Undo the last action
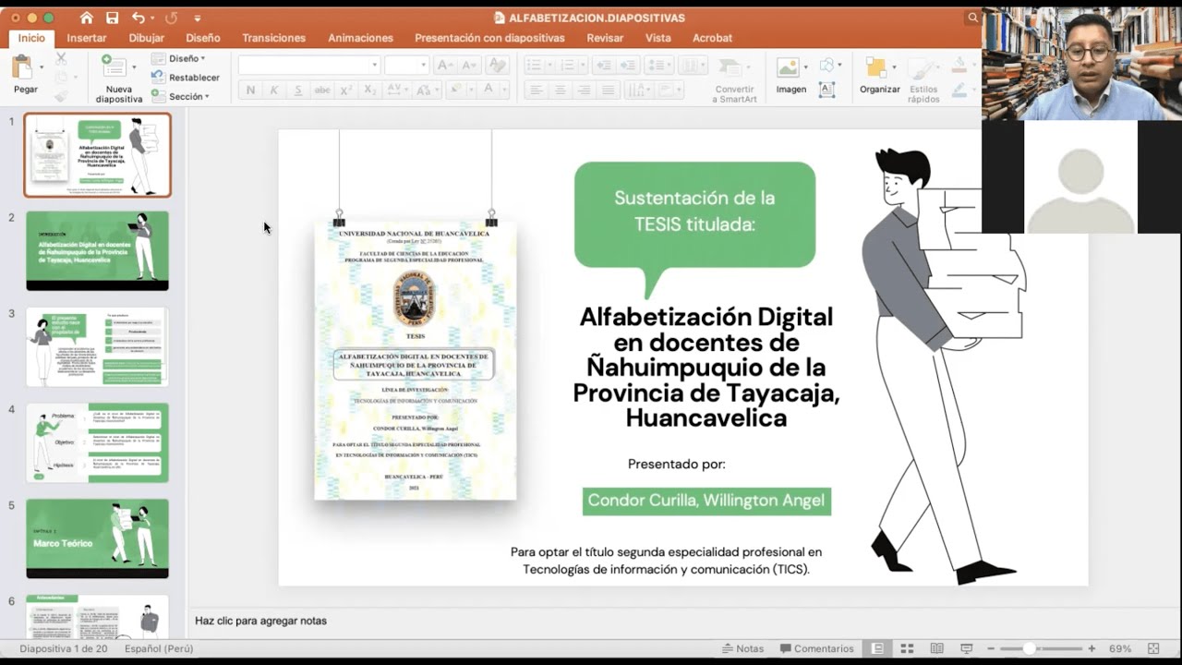The height and width of the screenshot is (665, 1182). coord(139,18)
